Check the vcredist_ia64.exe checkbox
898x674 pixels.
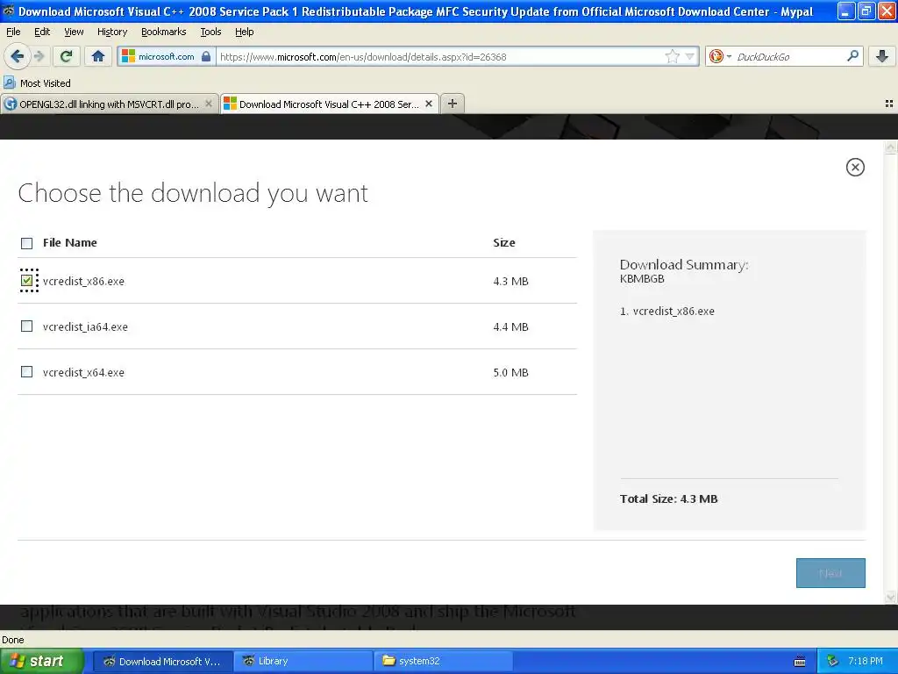point(26,326)
